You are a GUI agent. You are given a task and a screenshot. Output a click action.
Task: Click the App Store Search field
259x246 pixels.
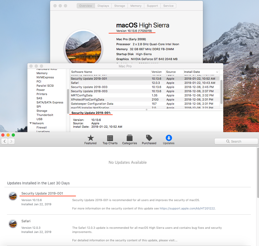pos(236,141)
